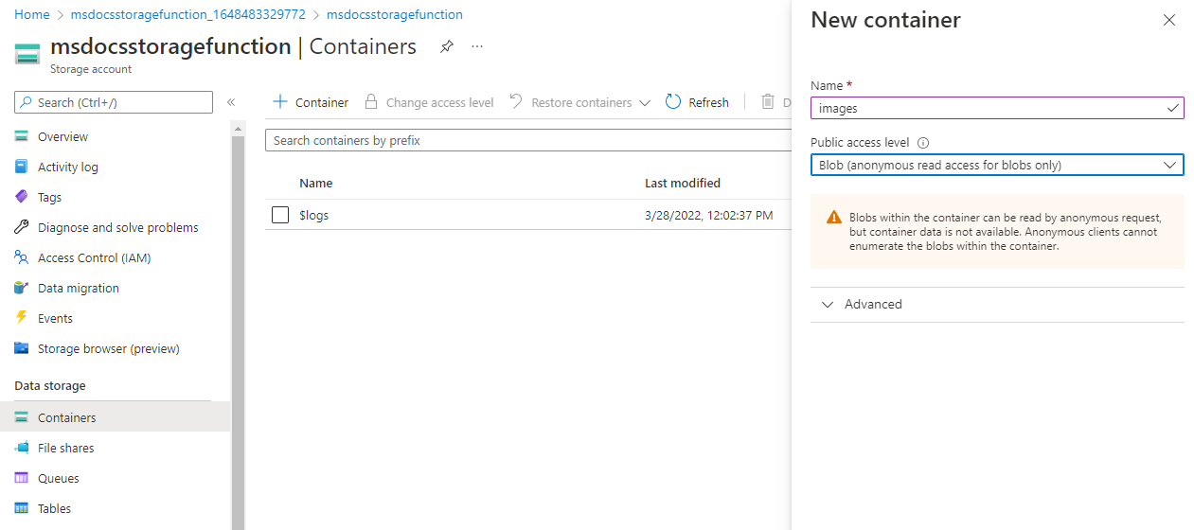Image resolution: width=1194 pixels, height=530 pixels.
Task: Open Storage browser (preview) in sidebar
Action: click(108, 348)
